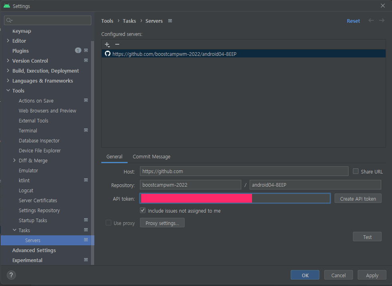Click Tools in the breadcrumb

pos(107,21)
